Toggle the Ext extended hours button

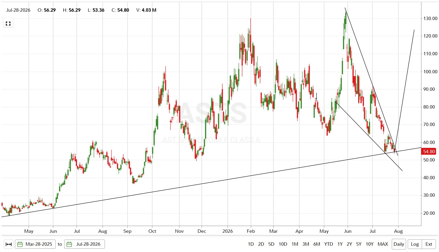[429, 244]
